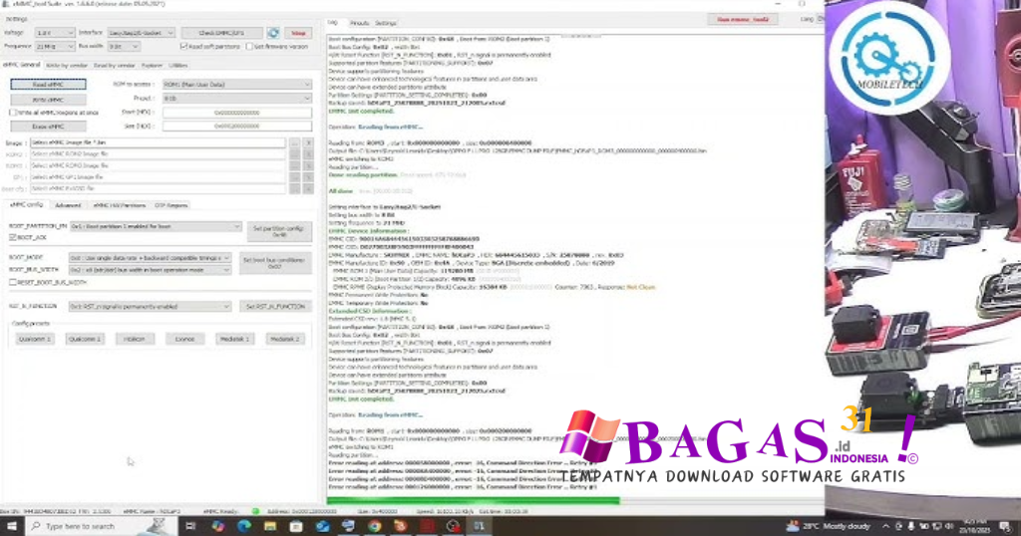Image resolution: width=1021 pixels, height=536 pixels.
Task: Switch to the Read by vendor tab
Action: (x=114, y=66)
